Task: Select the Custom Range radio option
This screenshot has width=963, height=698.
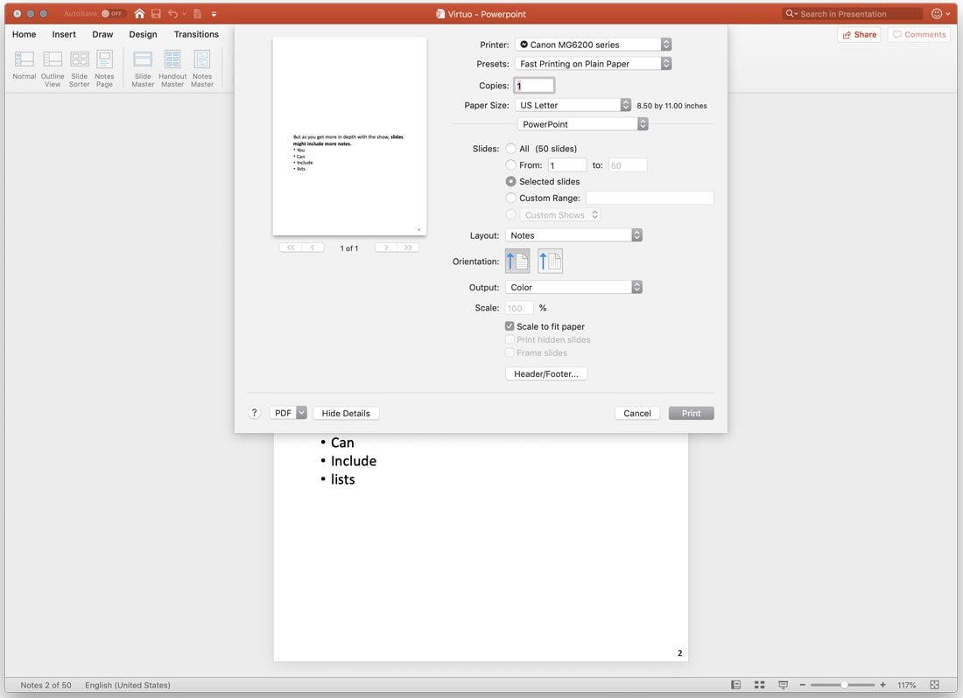Action: pyautogui.click(x=511, y=198)
